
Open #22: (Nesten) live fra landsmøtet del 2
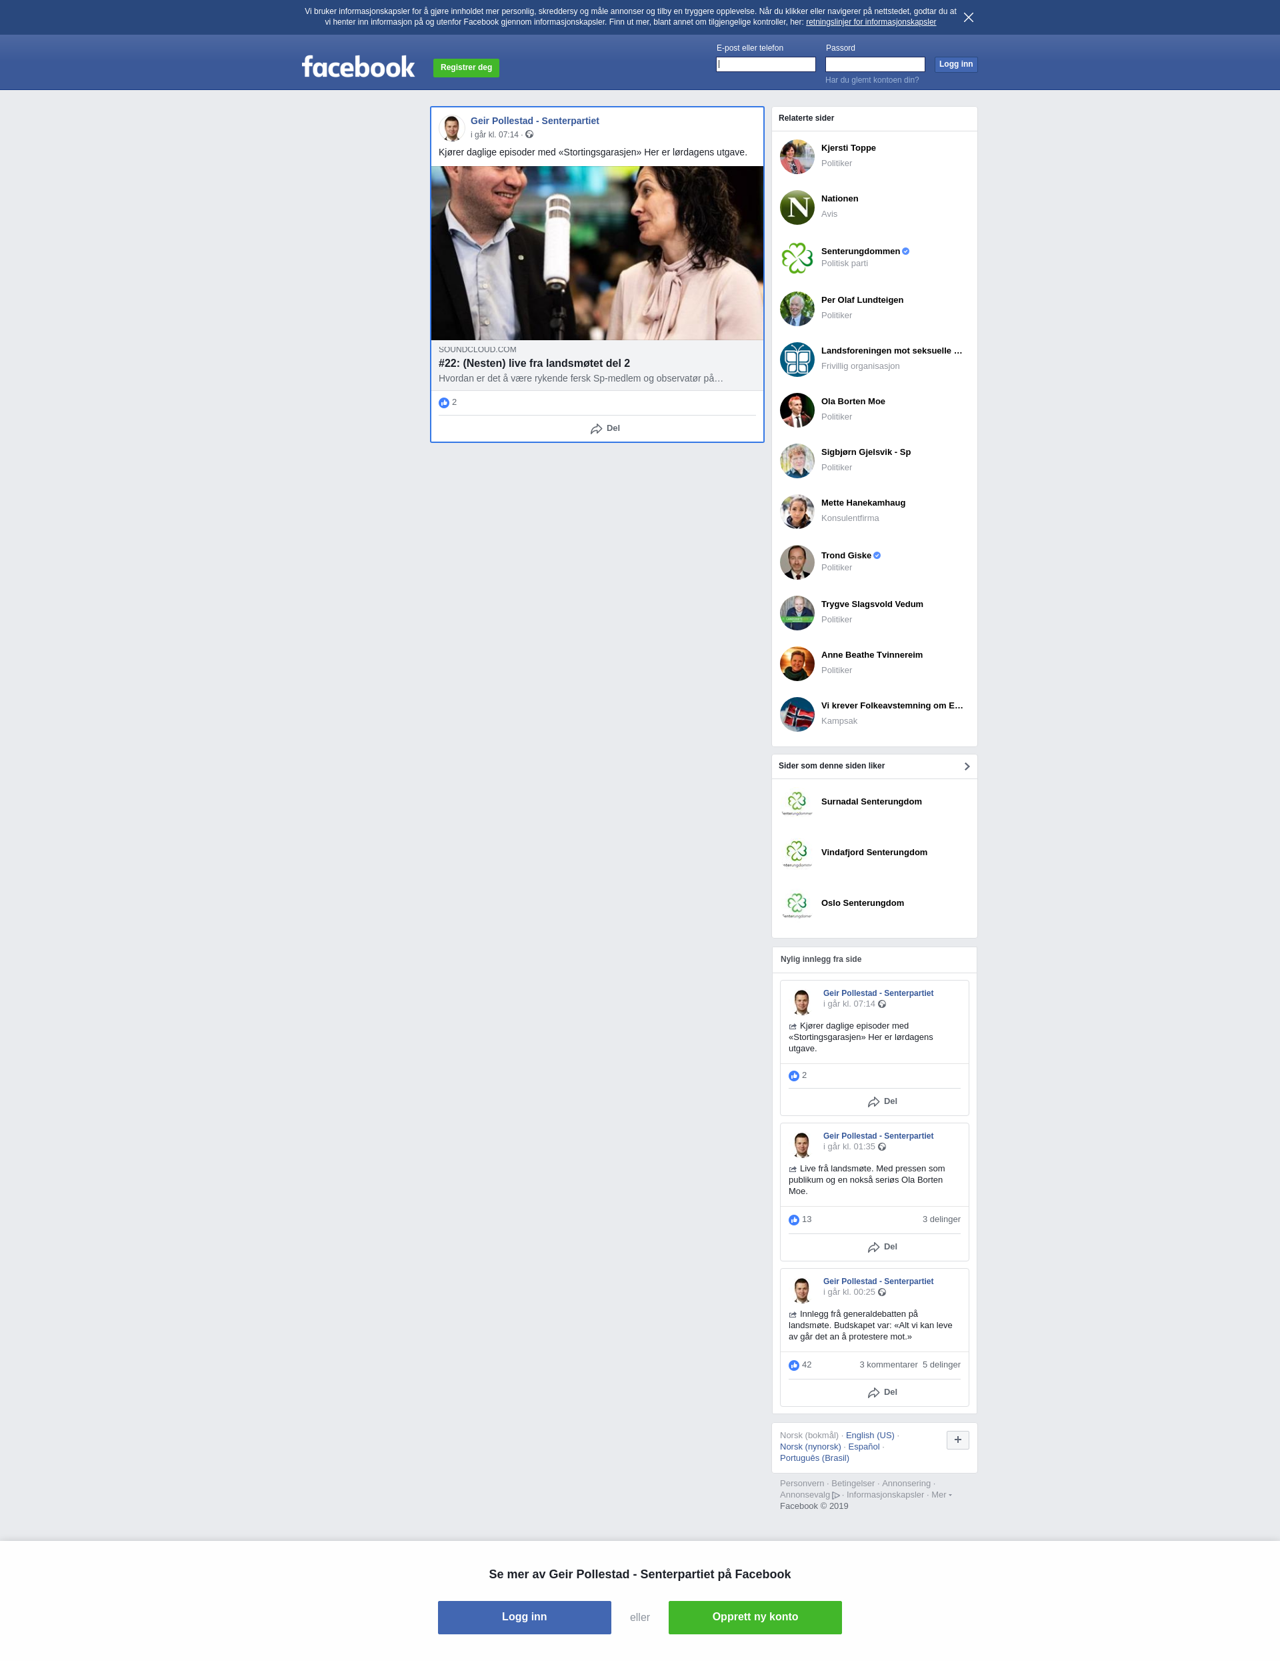click(x=535, y=364)
